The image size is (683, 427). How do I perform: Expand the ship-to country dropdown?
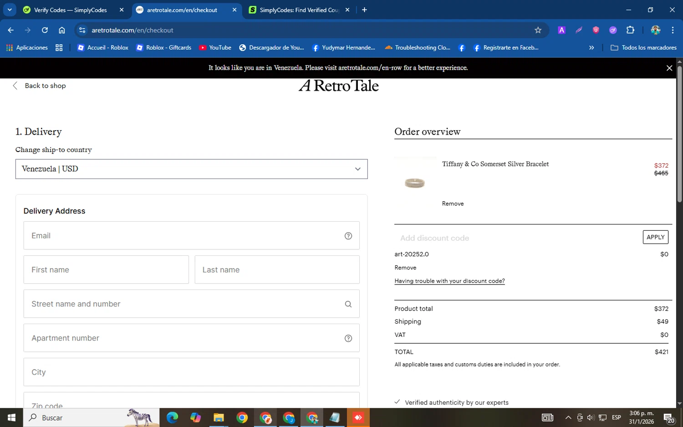point(191,169)
